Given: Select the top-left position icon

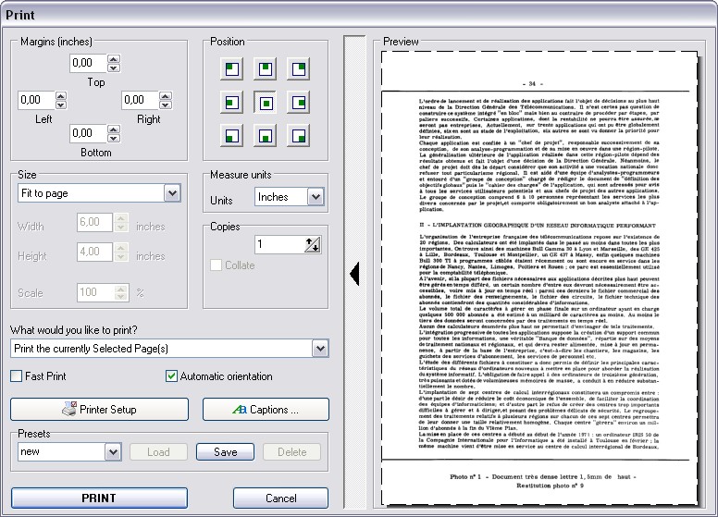Looking at the screenshot, I should pos(231,69).
